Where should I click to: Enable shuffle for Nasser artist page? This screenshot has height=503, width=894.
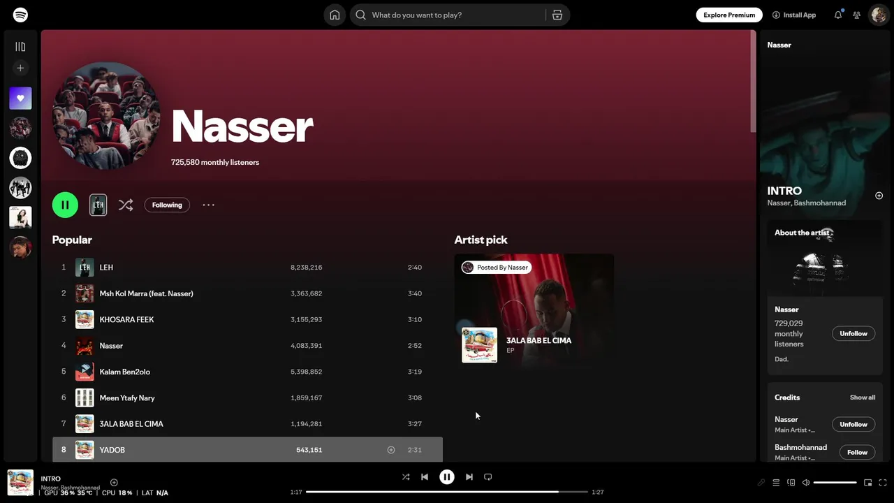(126, 205)
